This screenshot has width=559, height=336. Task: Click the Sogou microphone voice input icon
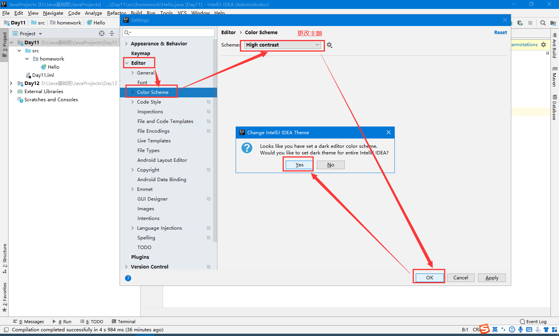click(x=521, y=329)
